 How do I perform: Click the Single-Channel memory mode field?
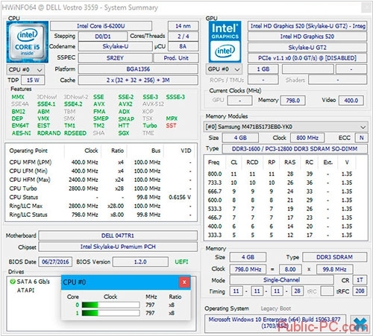pyautogui.click(x=281, y=280)
